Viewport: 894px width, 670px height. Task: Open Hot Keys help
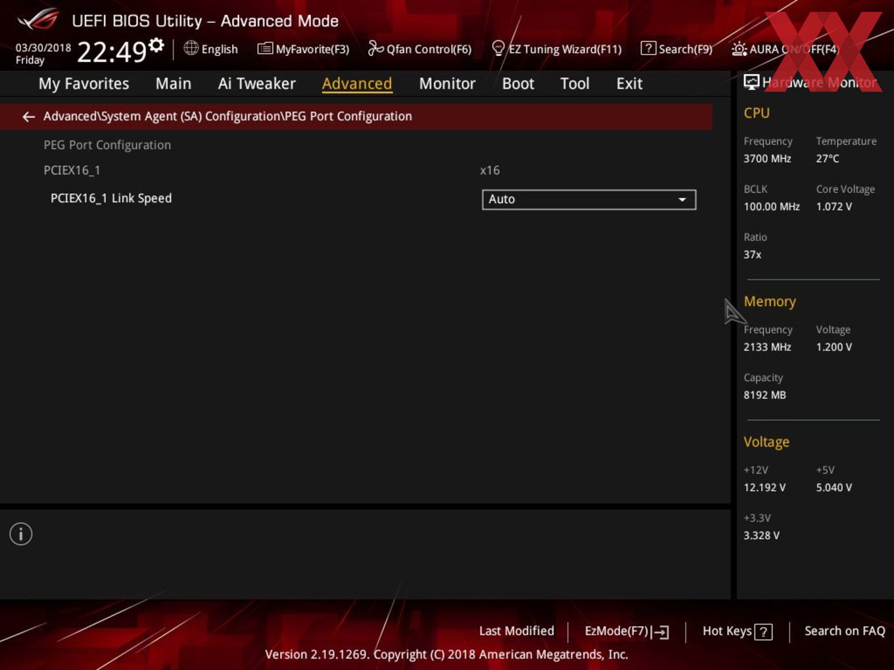coord(737,631)
